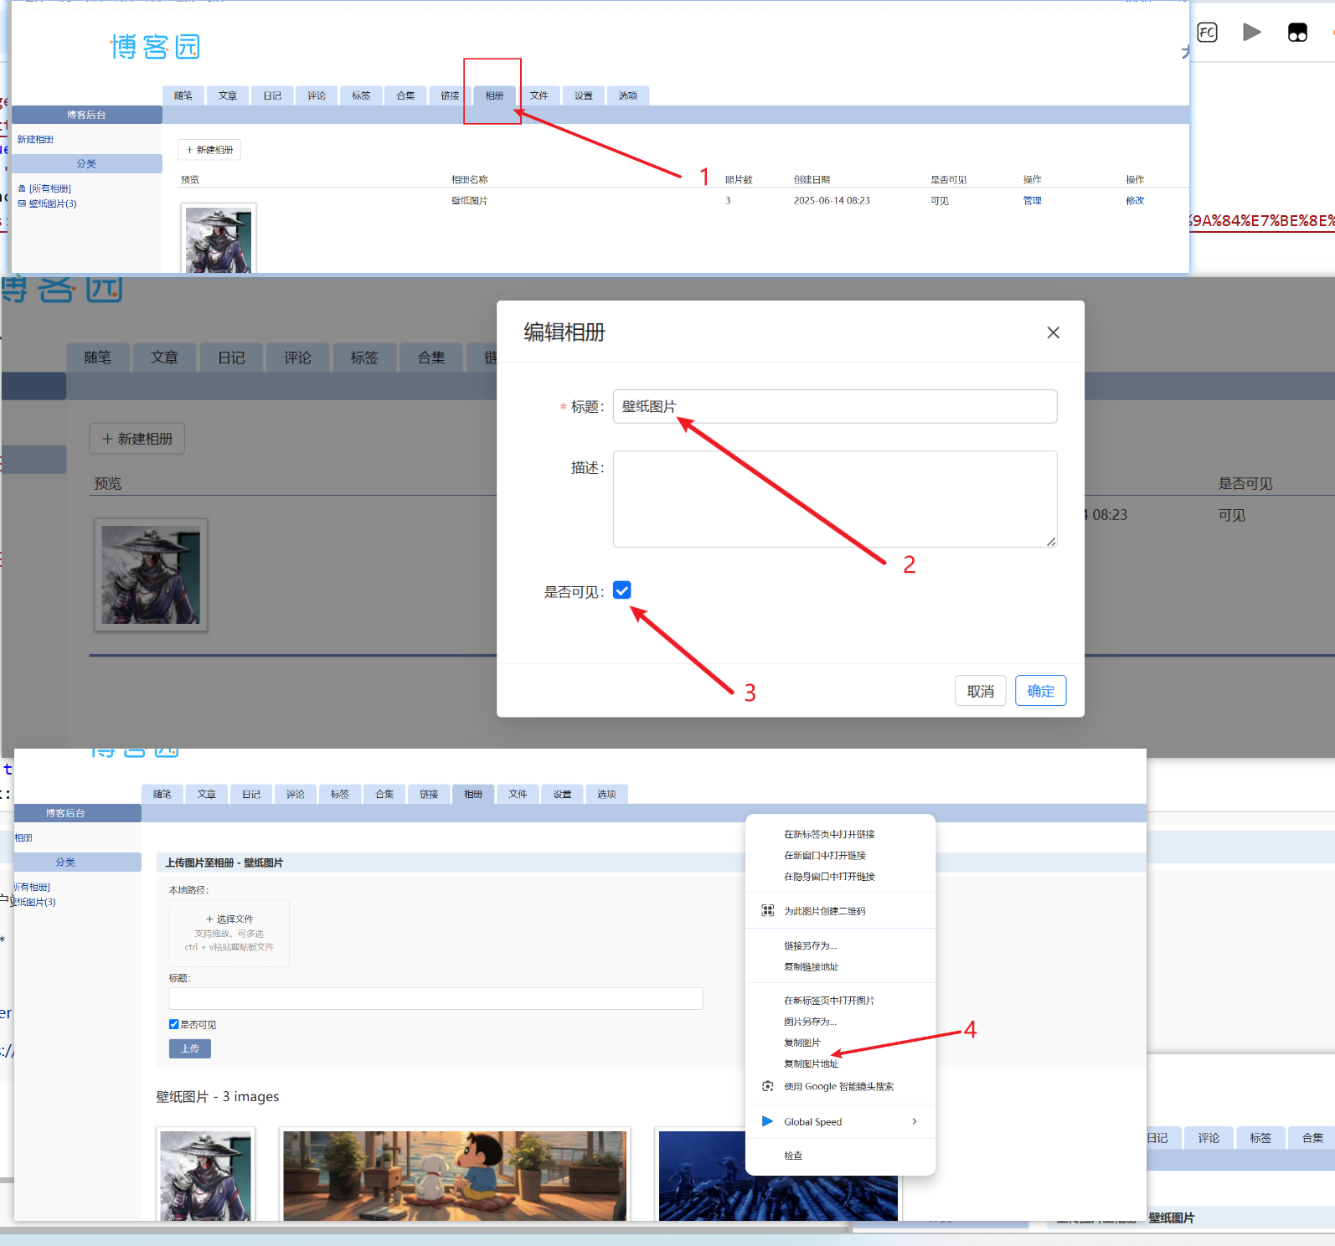1335x1246 pixels.
Task: Open the 评论 tab on the album list page
Action: pos(317,95)
